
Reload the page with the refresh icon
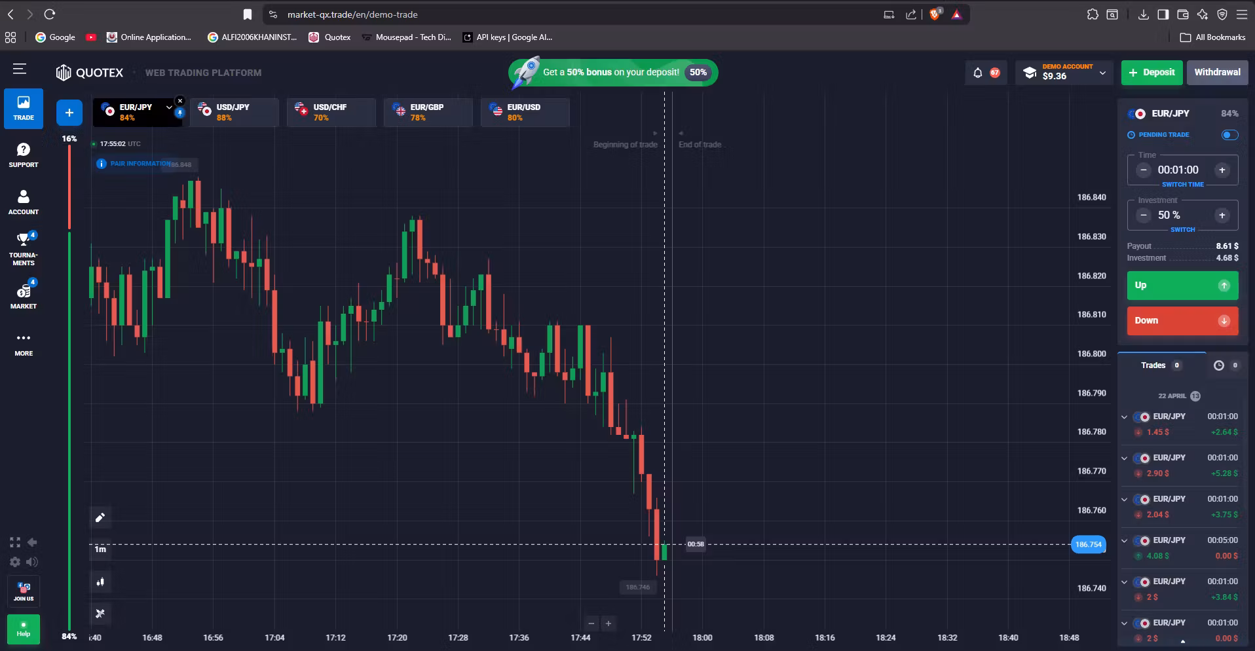pyautogui.click(x=49, y=14)
